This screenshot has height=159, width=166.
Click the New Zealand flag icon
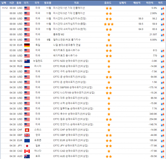pyautogui.click(x=27, y=61)
